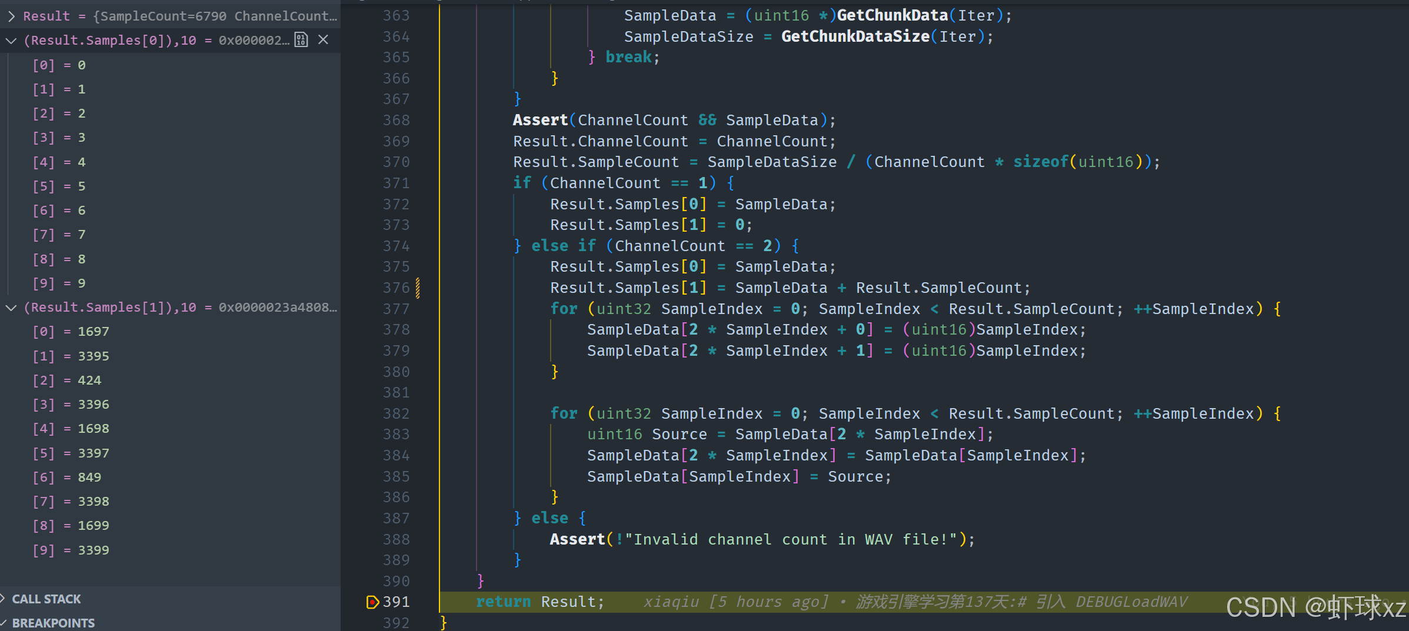Select watch item [2] = 424
The image size is (1409, 631).
66,380
